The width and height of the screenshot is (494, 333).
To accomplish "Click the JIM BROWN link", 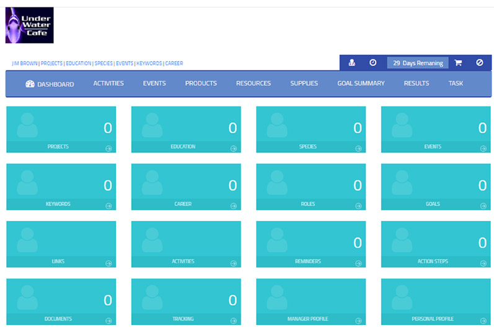I will click(x=25, y=63).
